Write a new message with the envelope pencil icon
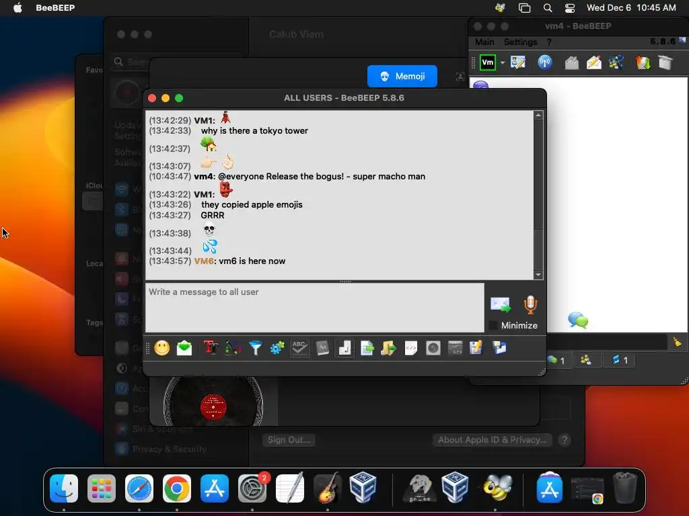The height and width of the screenshot is (516, 689). click(x=593, y=62)
